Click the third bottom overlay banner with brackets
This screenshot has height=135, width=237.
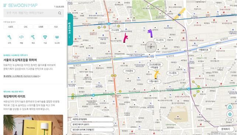(x=92, y=130)
